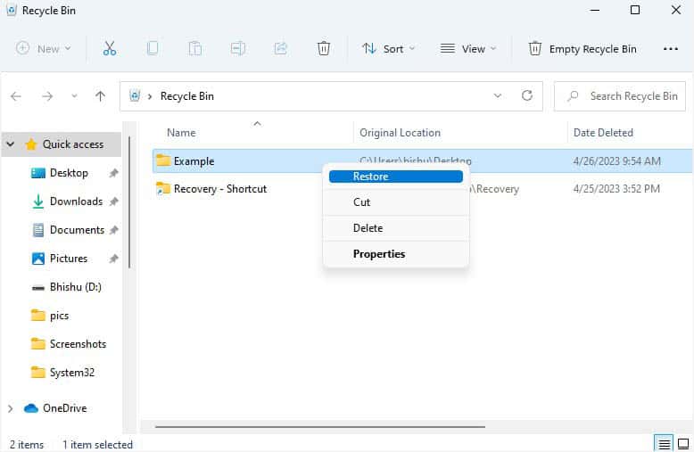
Task: Open Pictures in sidebar
Action: tap(68, 259)
